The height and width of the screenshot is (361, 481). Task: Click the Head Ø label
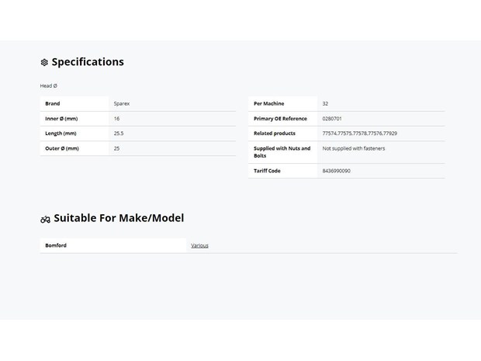48,85
